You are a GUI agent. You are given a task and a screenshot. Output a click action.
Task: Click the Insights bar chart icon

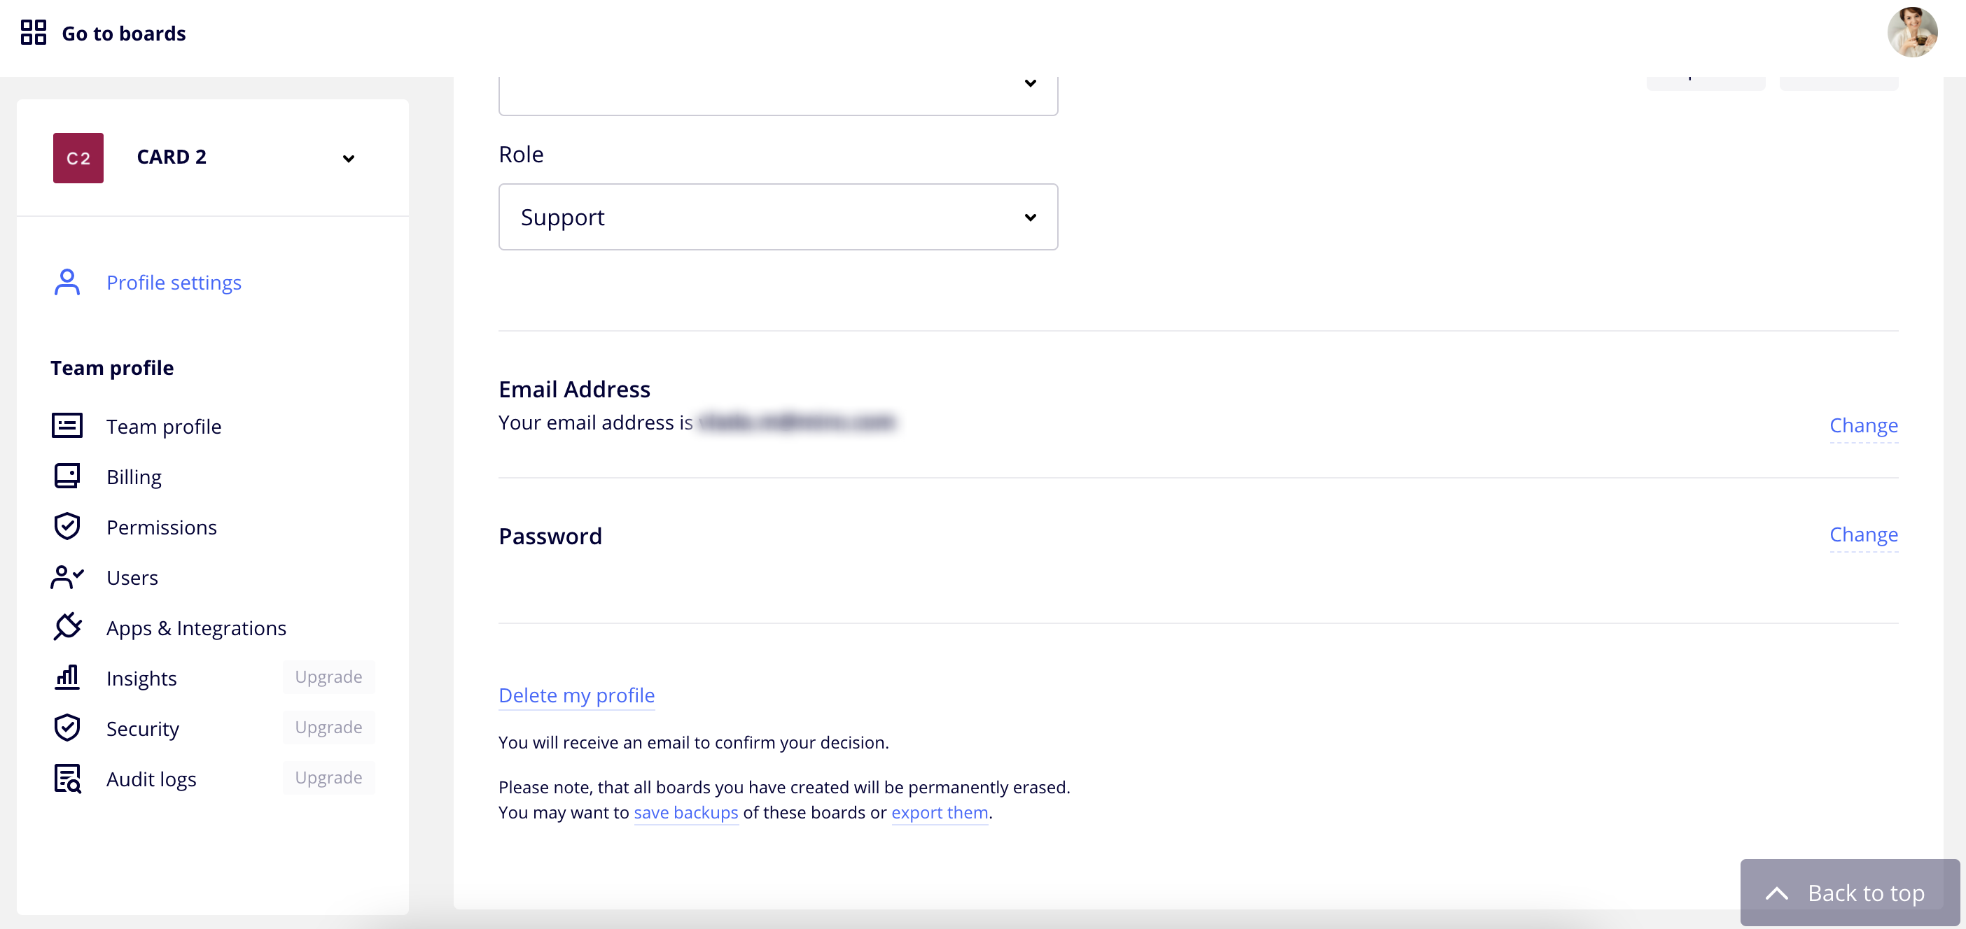click(67, 677)
